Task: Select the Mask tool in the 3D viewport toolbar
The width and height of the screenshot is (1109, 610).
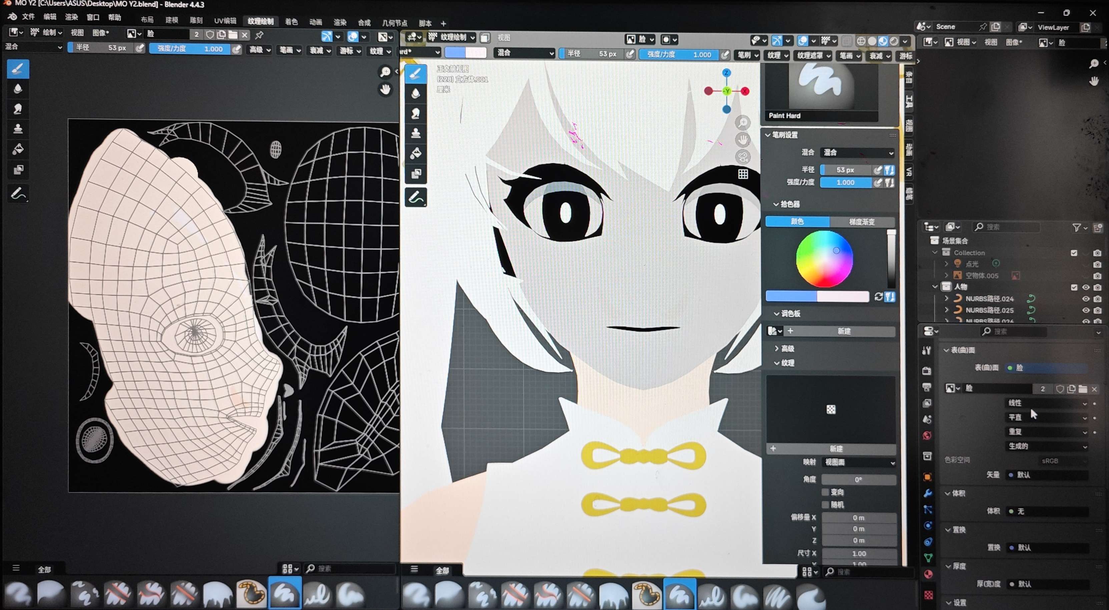Action: coord(416,173)
